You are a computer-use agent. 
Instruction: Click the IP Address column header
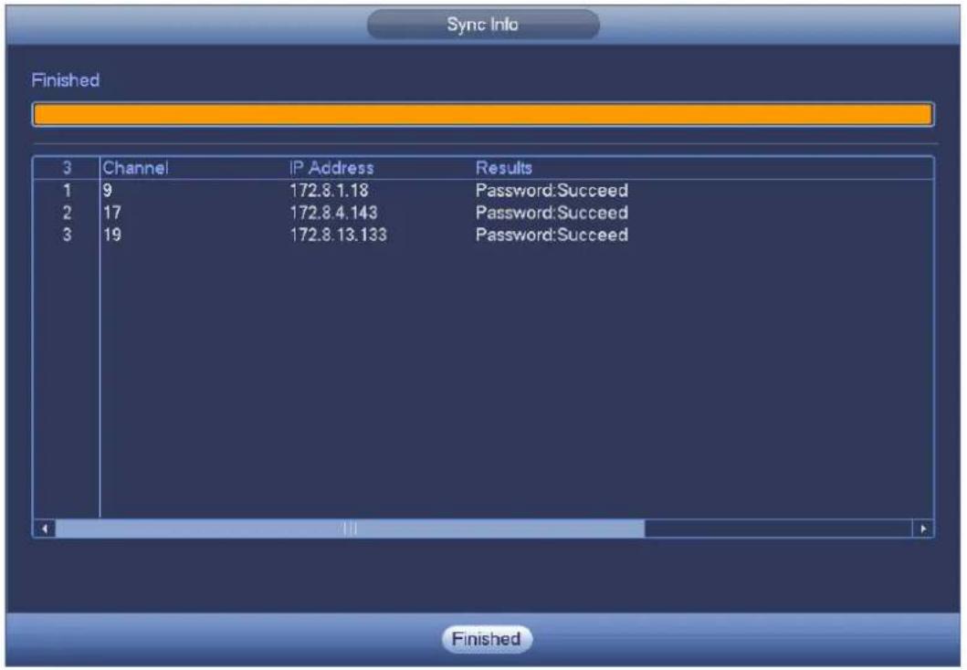tap(331, 168)
